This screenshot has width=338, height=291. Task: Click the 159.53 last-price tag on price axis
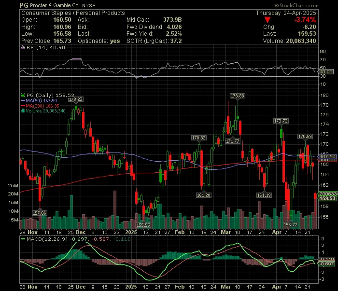pos(327,199)
